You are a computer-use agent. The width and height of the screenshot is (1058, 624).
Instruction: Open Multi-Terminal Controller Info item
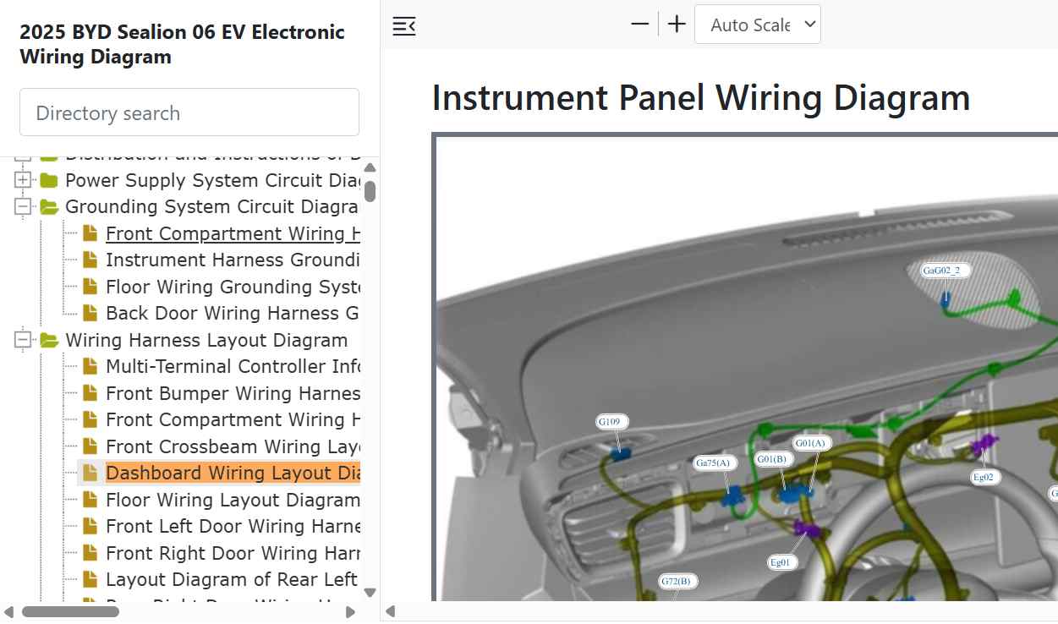(233, 366)
